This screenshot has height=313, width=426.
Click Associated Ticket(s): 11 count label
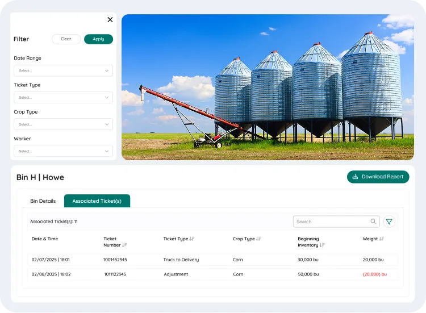(x=54, y=222)
